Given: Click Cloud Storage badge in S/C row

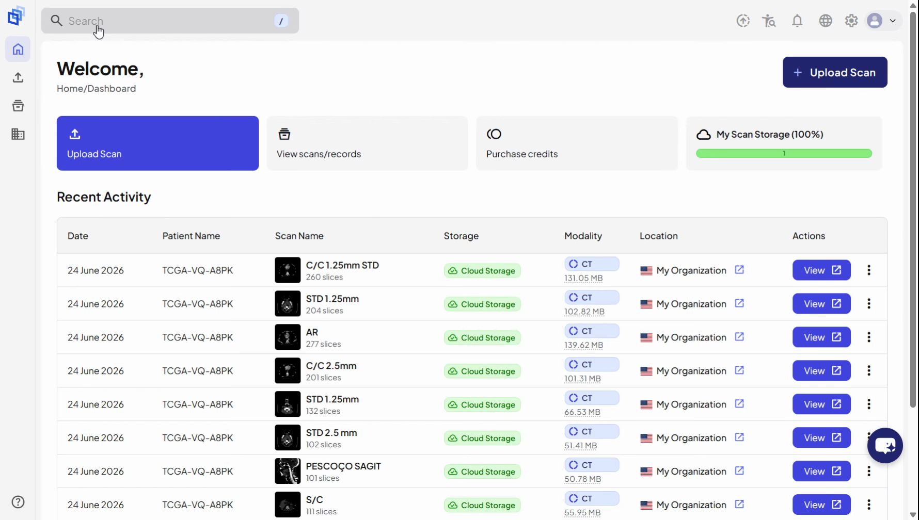Looking at the screenshot, I should coord(482,506).
